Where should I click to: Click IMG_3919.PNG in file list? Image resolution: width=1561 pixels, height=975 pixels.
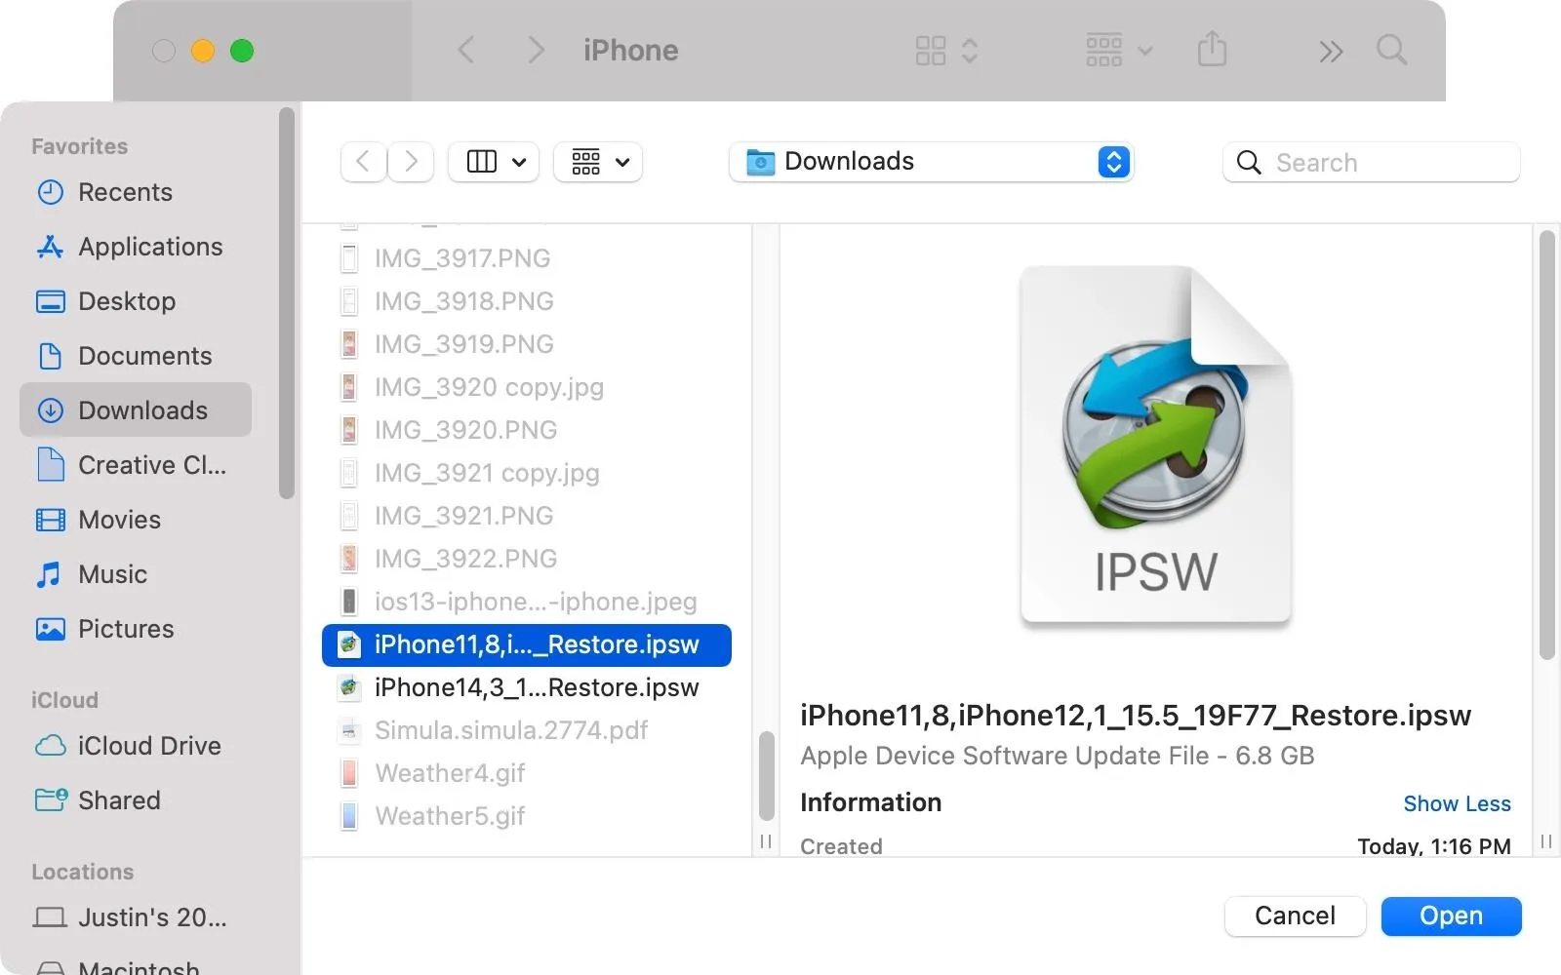(x=527, y=344)
